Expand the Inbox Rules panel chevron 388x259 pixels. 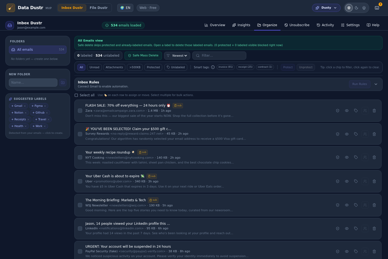[376, 84]
